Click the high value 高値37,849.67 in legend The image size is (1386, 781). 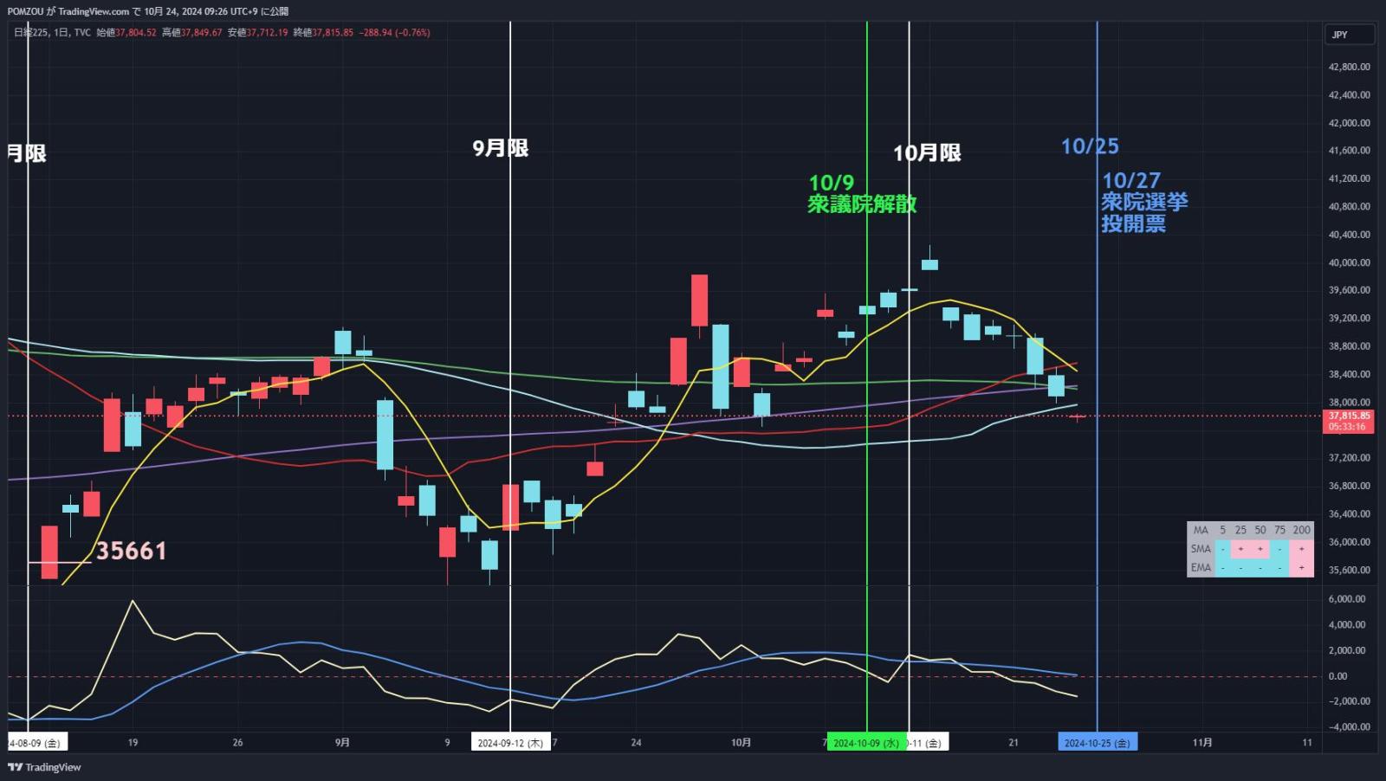point(191,33)
